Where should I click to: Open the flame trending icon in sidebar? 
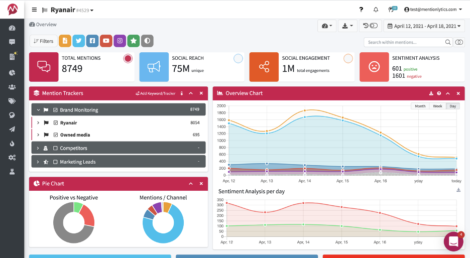click(12, 144)
